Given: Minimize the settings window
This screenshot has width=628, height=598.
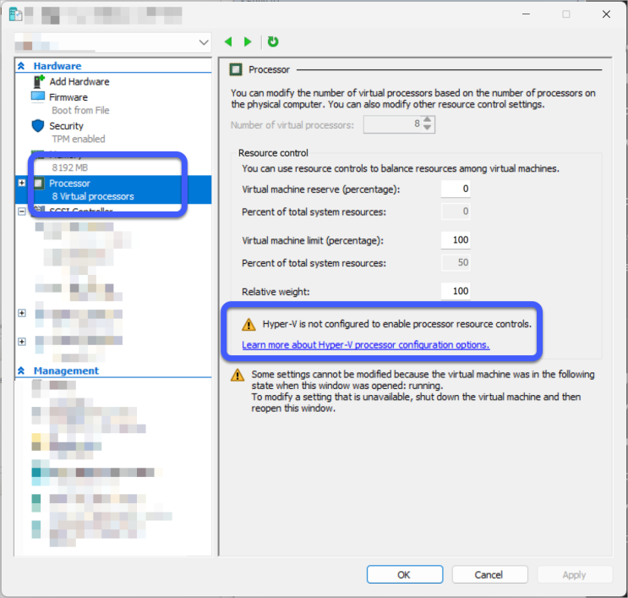Looking at the screenshot, I should pyautogui.click(x=527, y=14).
